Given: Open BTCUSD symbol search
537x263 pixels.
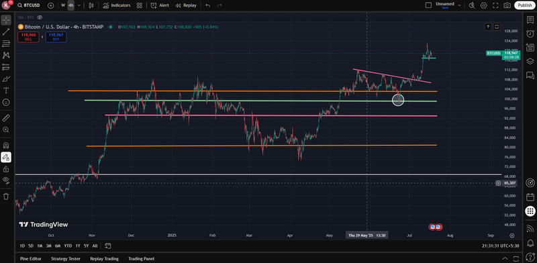Looking at the screenshot, I should (29, 5).
